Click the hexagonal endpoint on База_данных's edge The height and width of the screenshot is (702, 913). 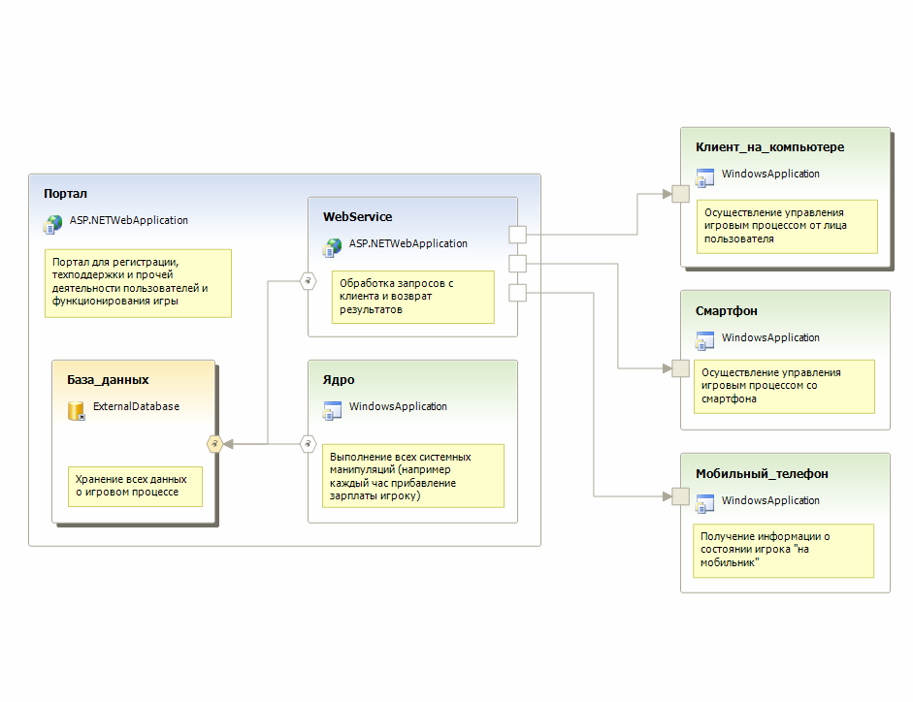tap(214, 443)
